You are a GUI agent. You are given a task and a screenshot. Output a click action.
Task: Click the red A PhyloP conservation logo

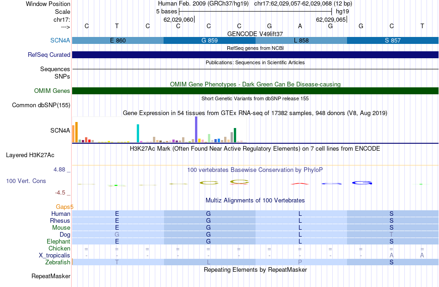pyautogui.click(x=300, y=183)
